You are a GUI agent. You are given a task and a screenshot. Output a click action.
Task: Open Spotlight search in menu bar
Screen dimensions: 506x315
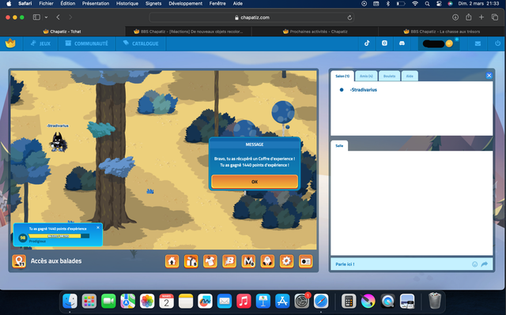click(427, 3)
